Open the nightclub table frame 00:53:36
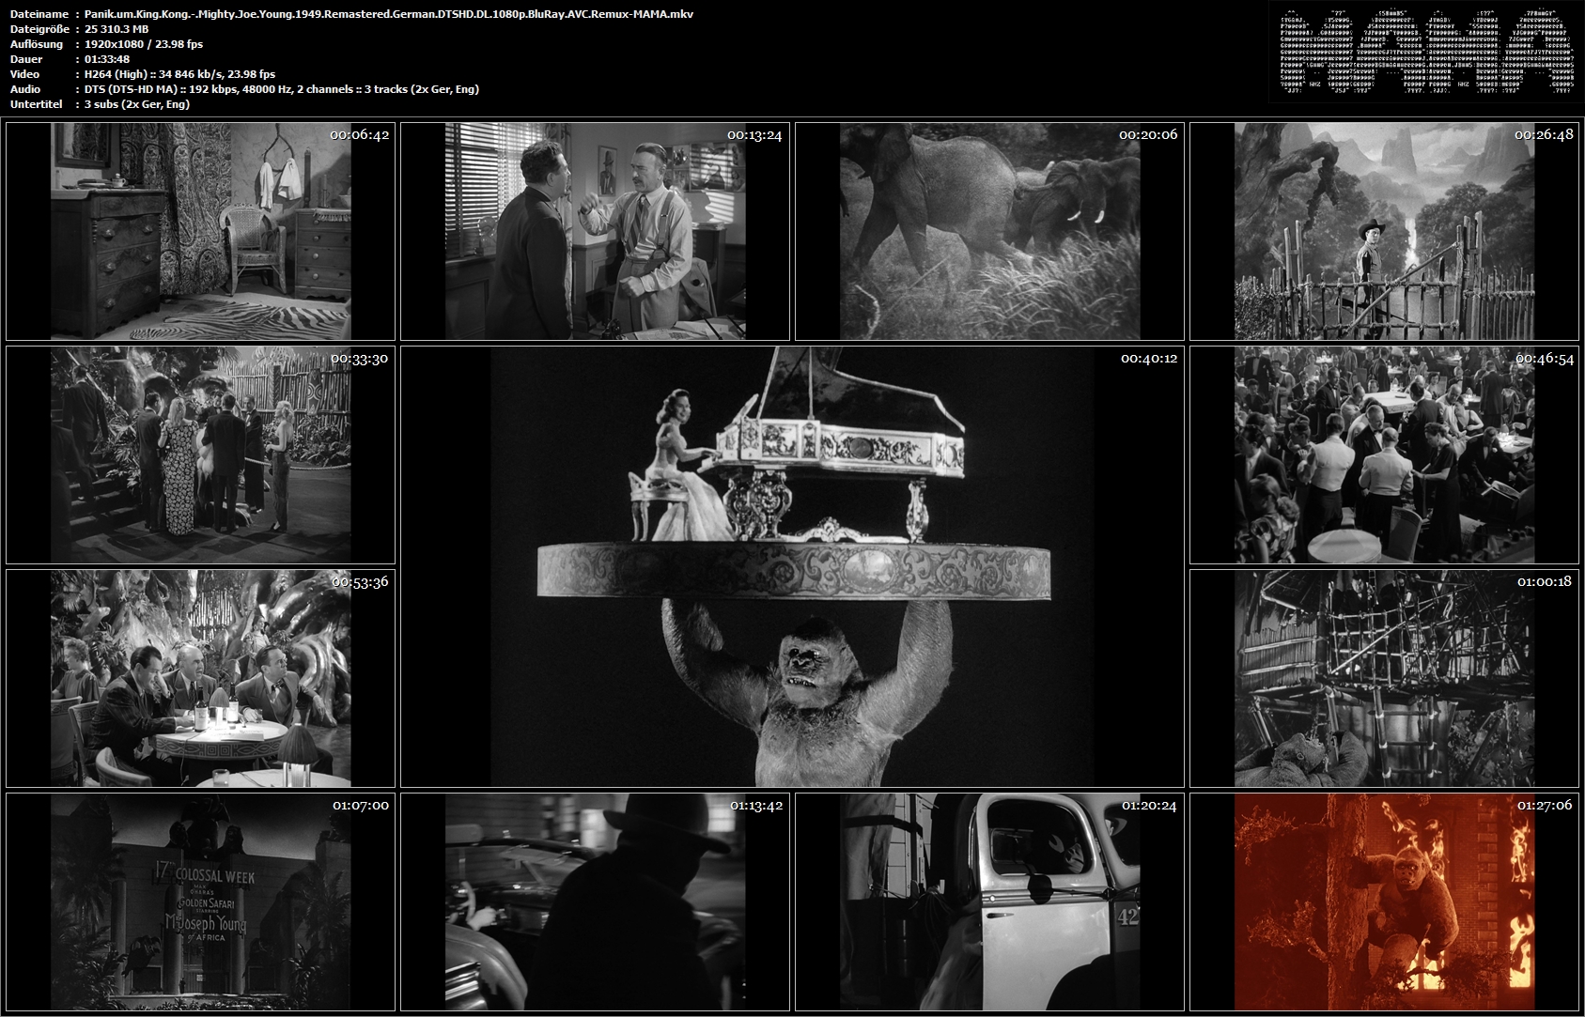 pyautogui.click(x=200, y=678)
